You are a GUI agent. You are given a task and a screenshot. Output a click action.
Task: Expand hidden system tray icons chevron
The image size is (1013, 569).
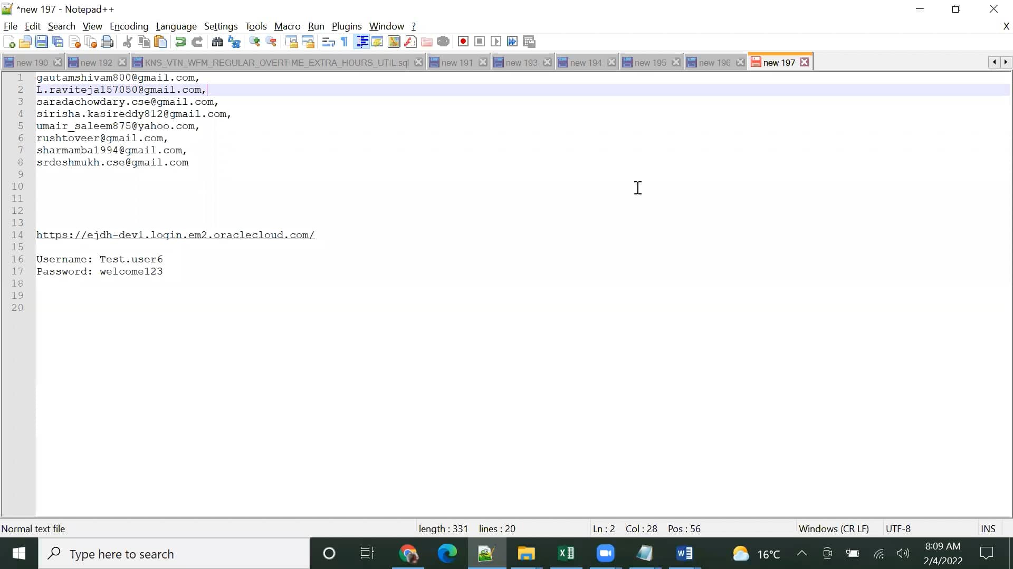coord(801,553)
